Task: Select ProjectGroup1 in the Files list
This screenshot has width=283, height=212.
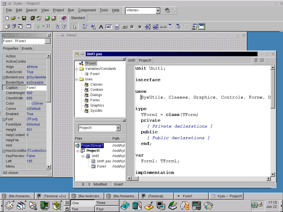Action: (92, 145)
